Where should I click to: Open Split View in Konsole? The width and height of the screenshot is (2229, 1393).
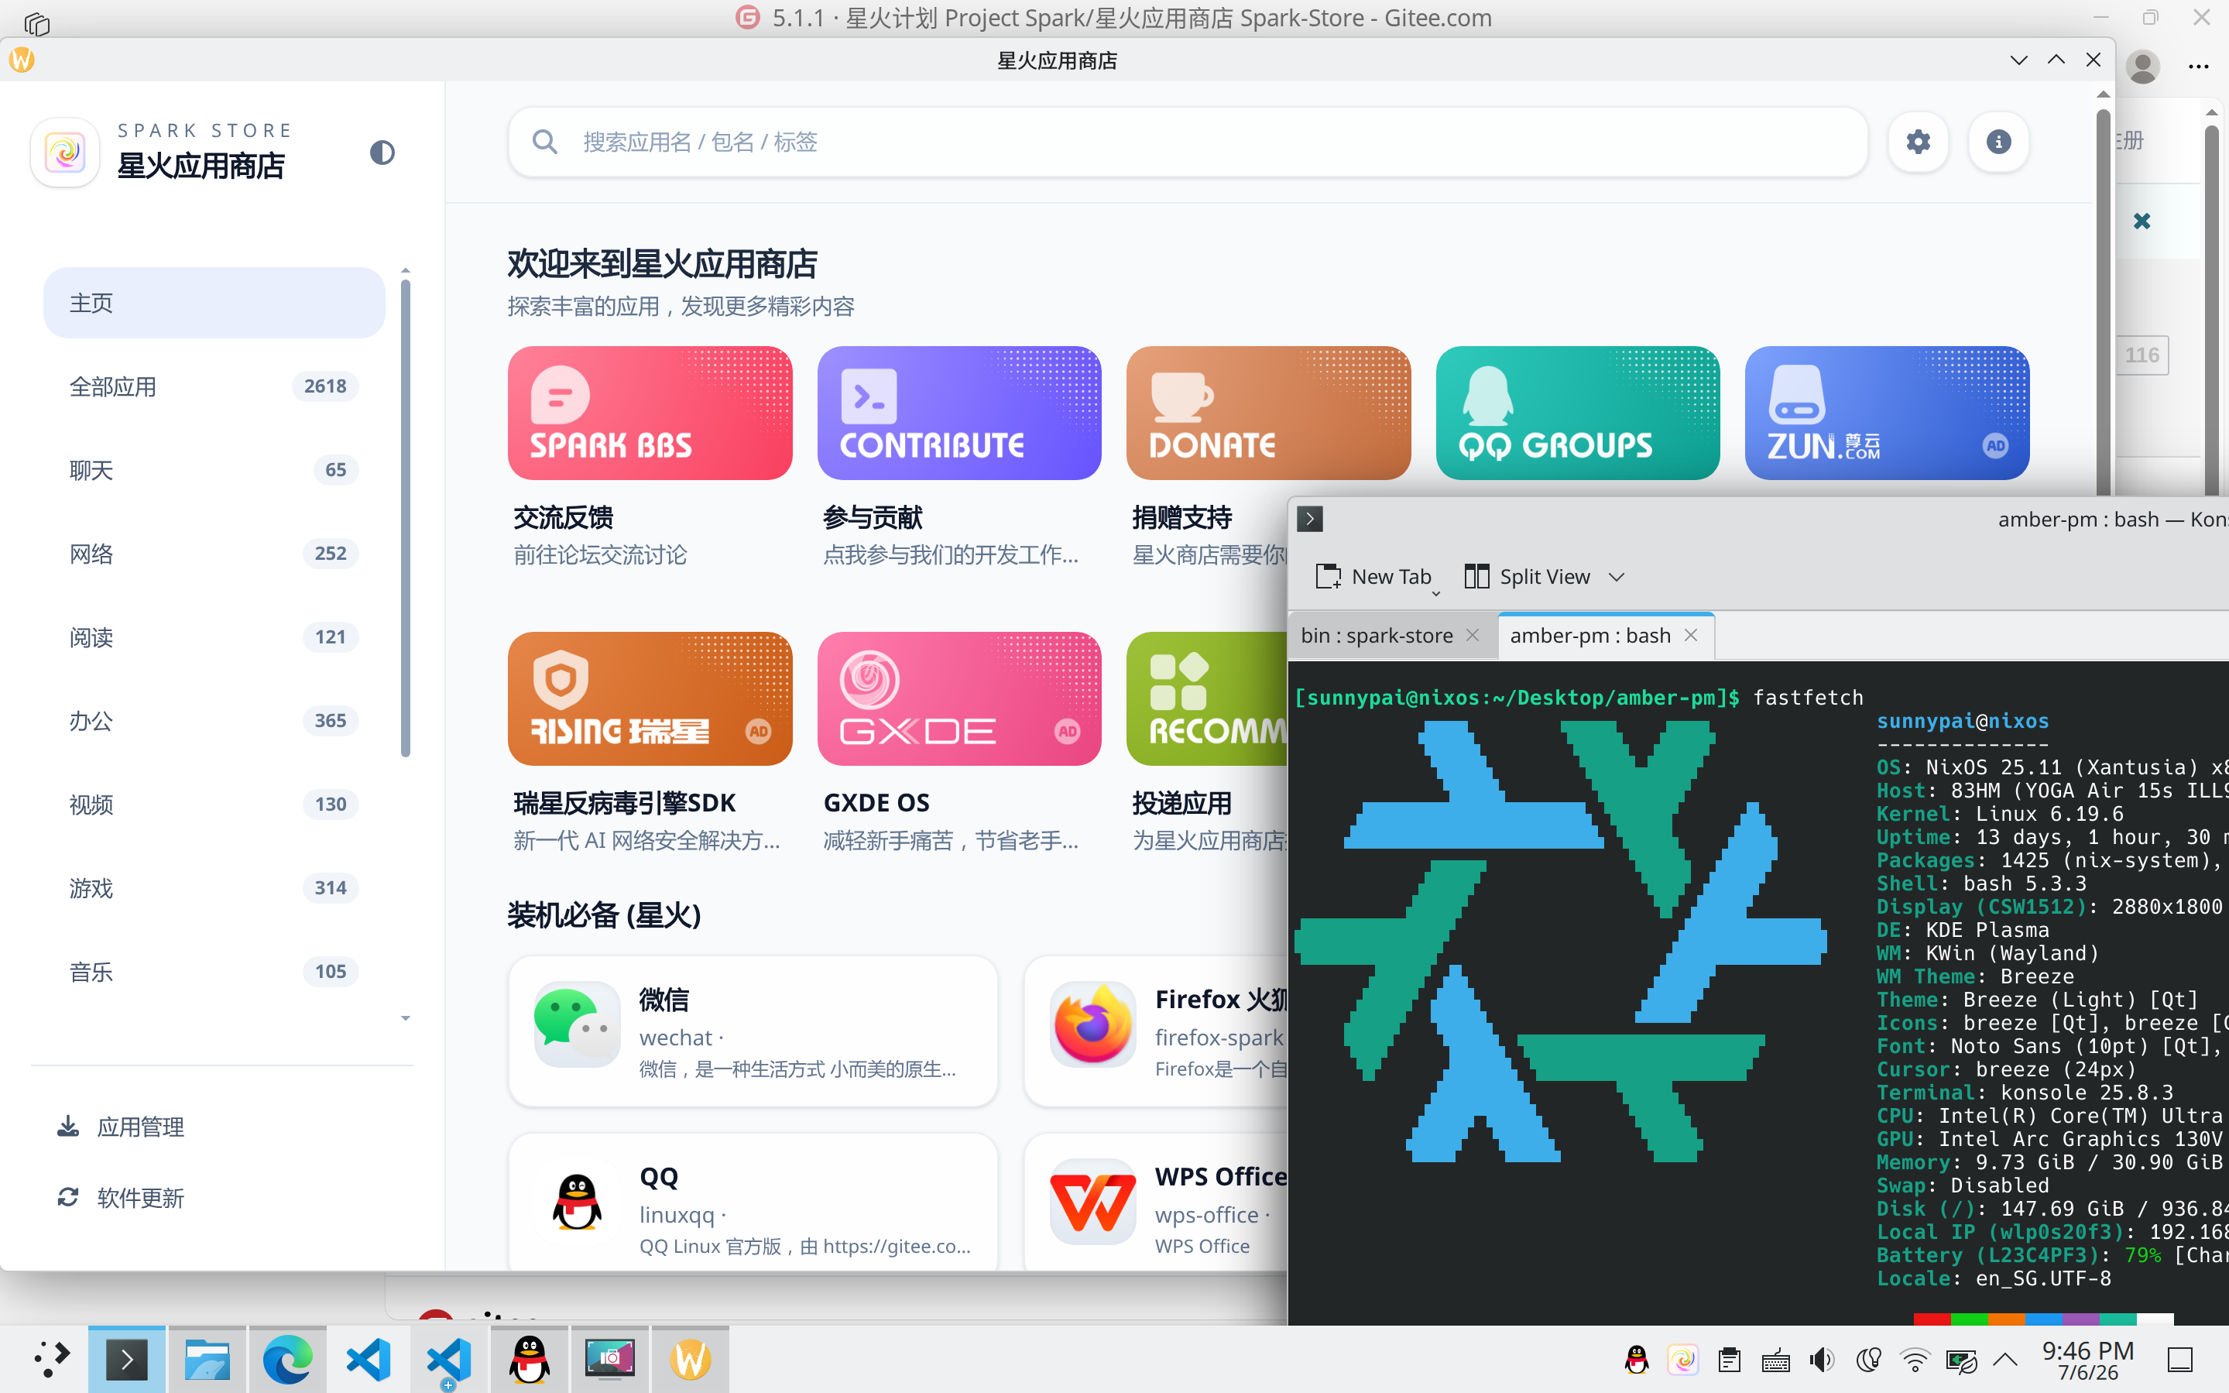click(1528, 577)
